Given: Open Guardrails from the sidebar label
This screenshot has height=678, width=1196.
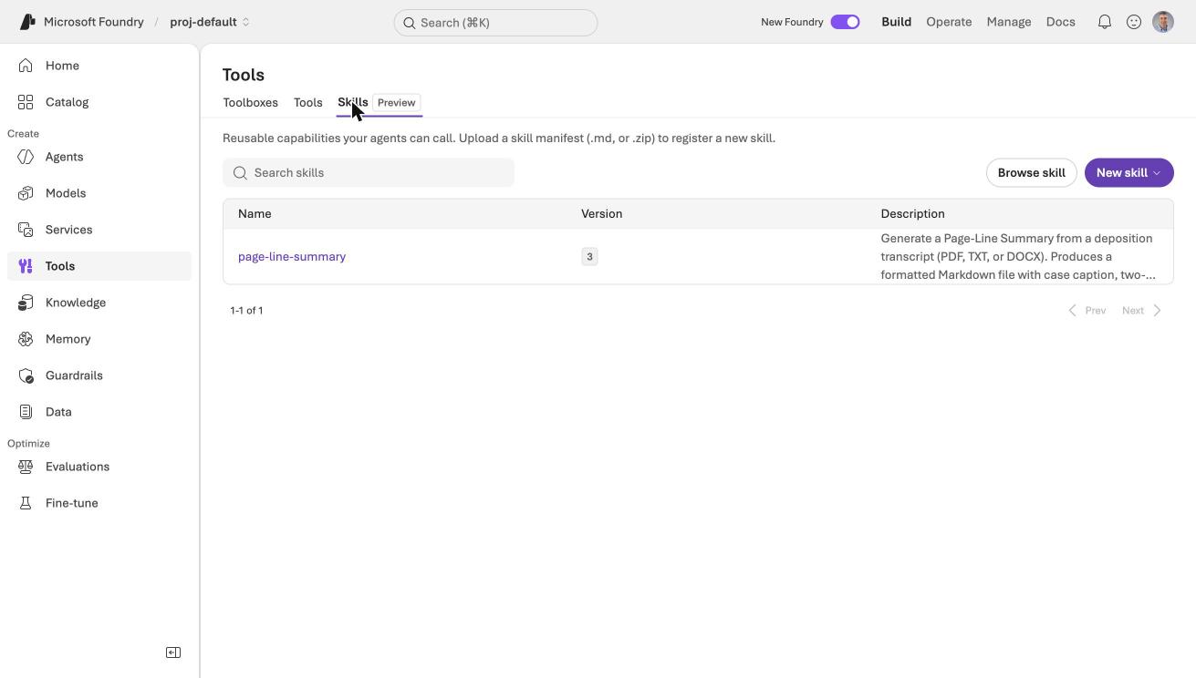Looking at the screenshot, I should (74, 375).
